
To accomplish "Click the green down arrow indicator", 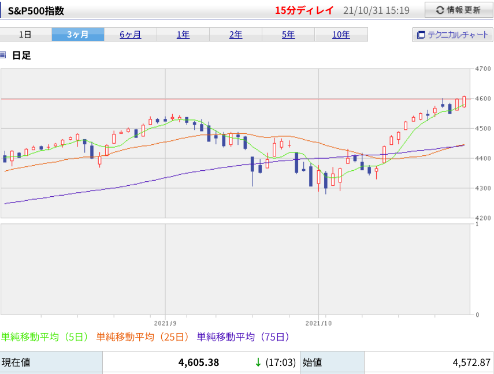I will click(258, 362).
